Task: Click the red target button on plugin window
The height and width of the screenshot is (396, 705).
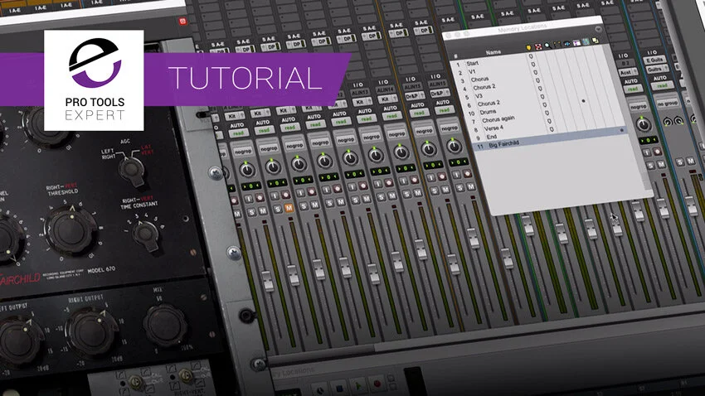Action: (182, 21)
